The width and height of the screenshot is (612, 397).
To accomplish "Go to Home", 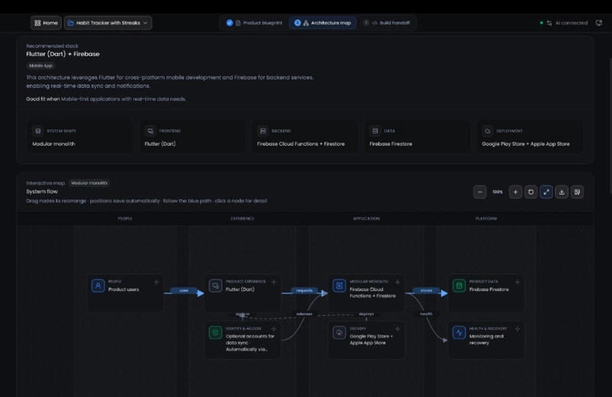I will [46, 23].
